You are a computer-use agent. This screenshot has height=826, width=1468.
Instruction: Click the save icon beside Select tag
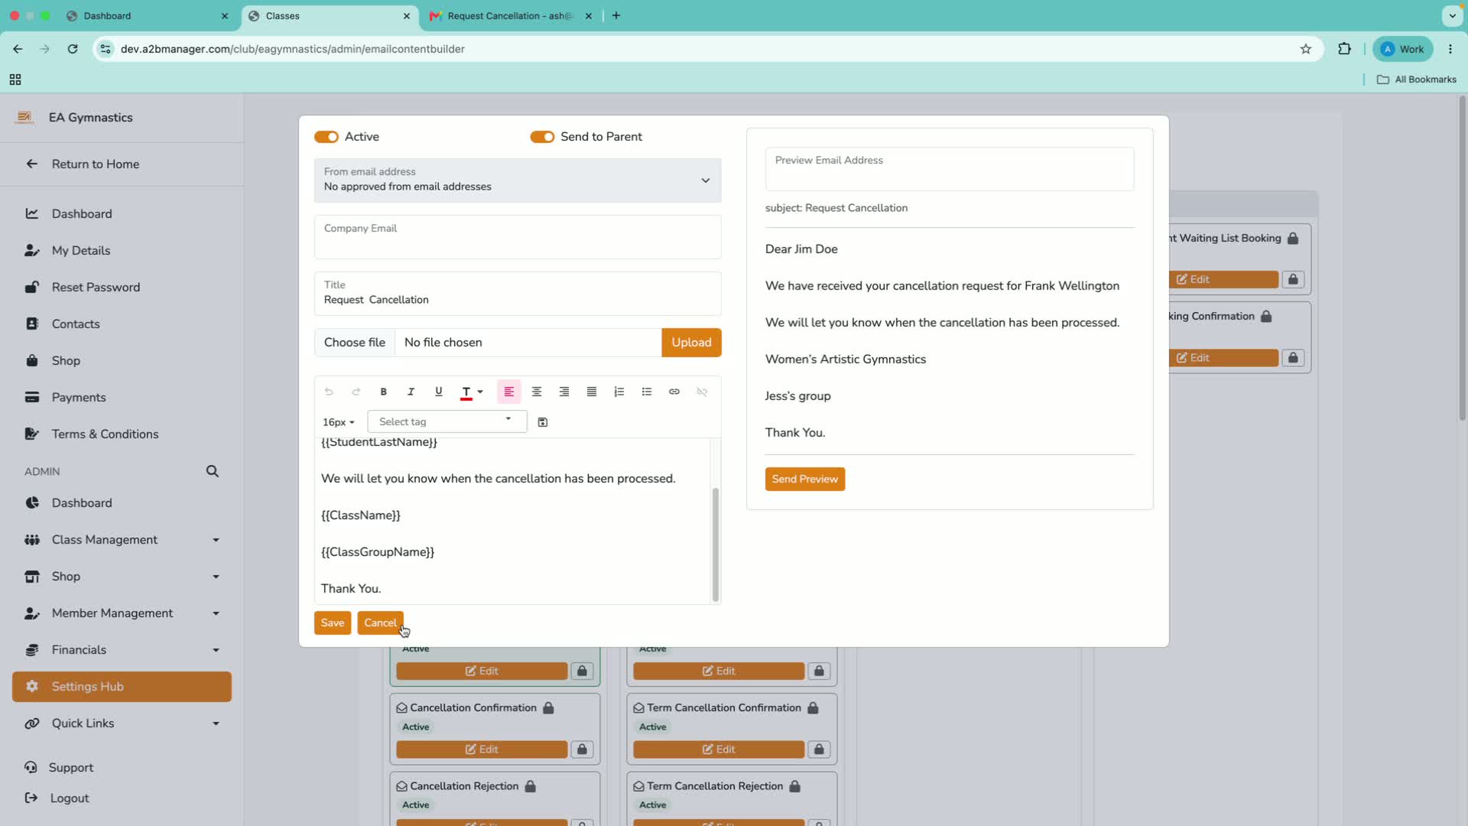click(x=543, y=422)
